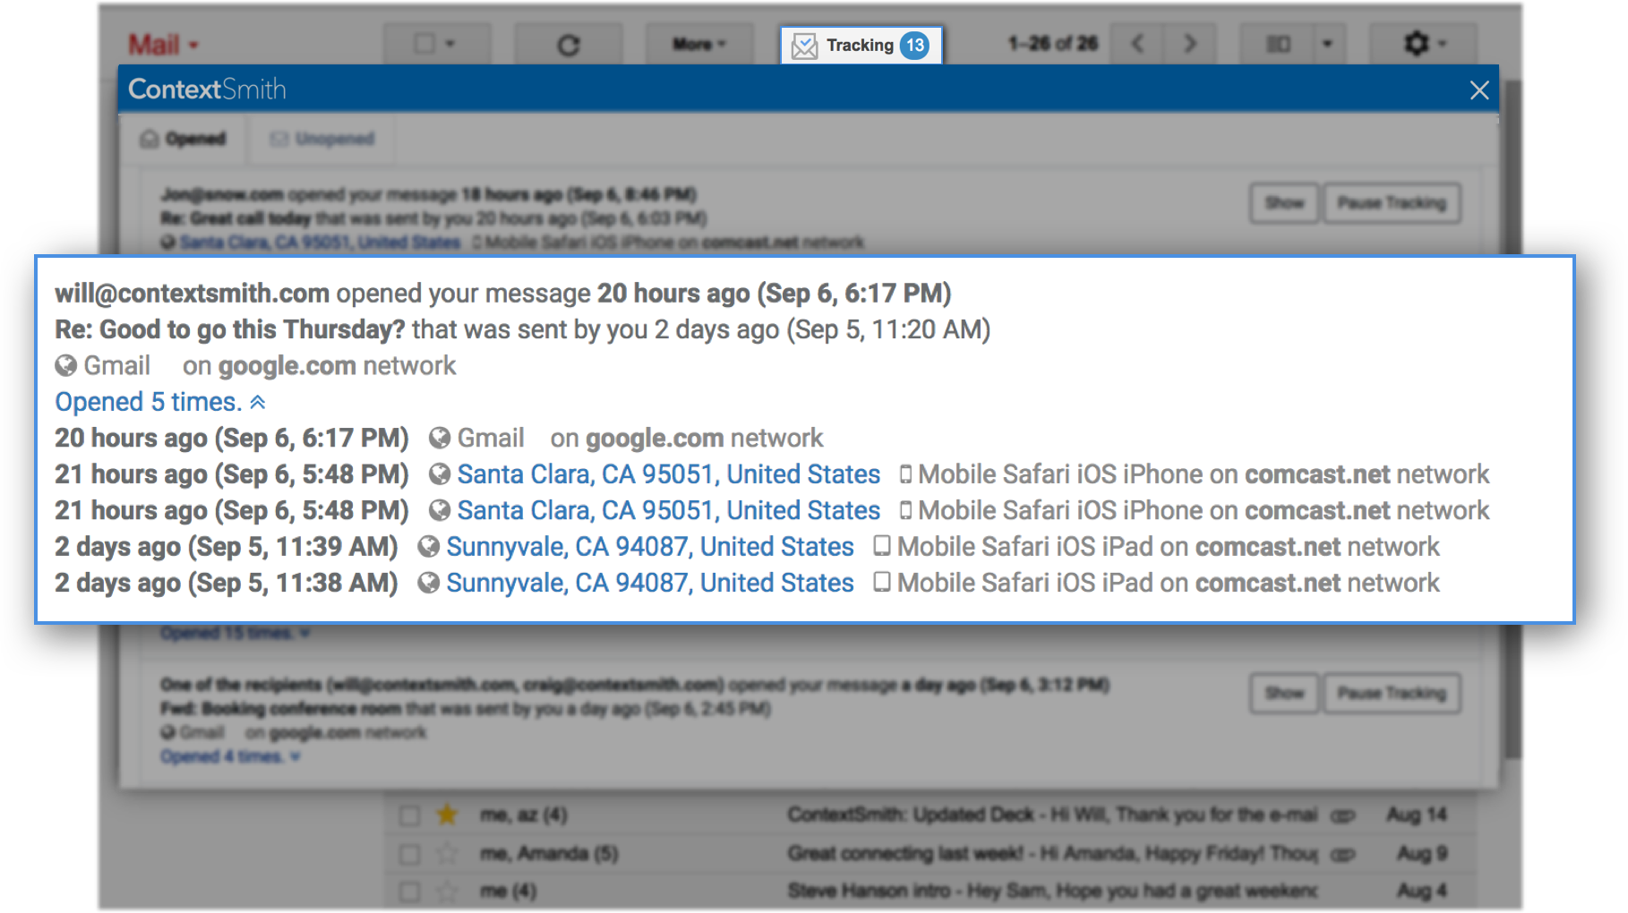This screenshot has height=913, width=1628.
Task: Switch to the Unopened tab
Action: point(322,139)
